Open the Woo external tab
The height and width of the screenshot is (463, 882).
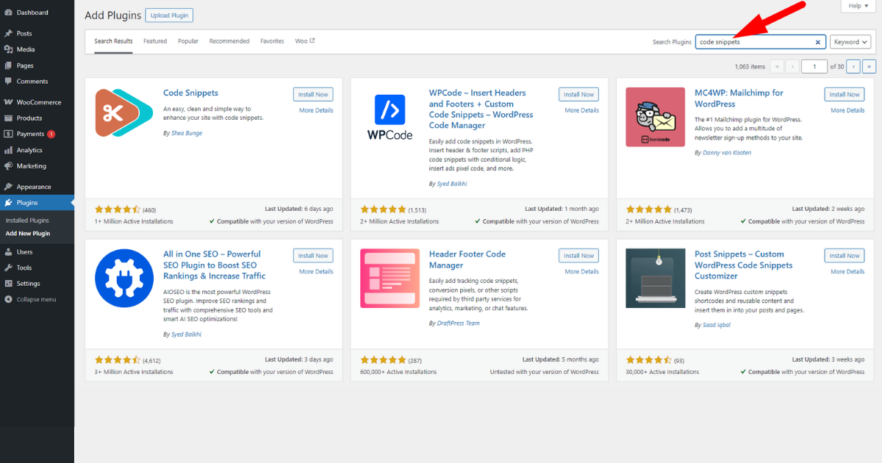click(305, 41)
